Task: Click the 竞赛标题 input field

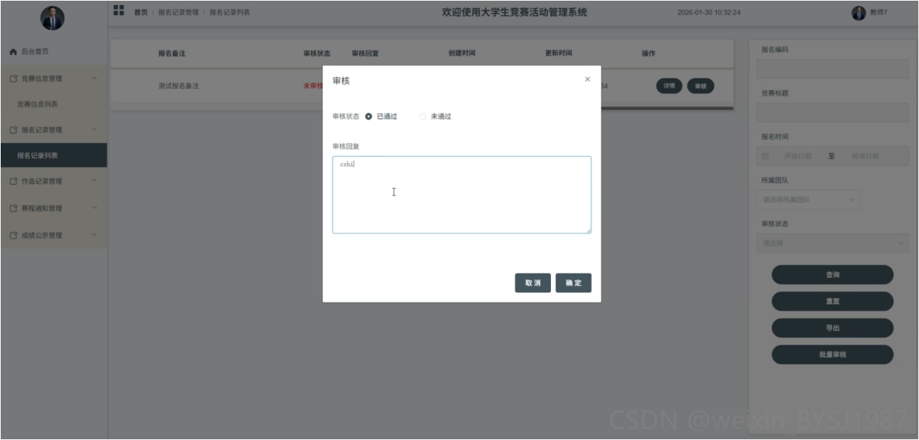Action: pos(832,112)
